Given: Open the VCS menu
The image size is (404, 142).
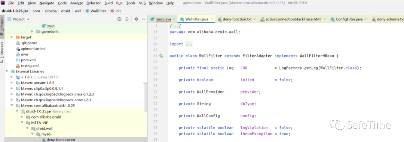Looking at the screenshot, I should click(142, 3).
